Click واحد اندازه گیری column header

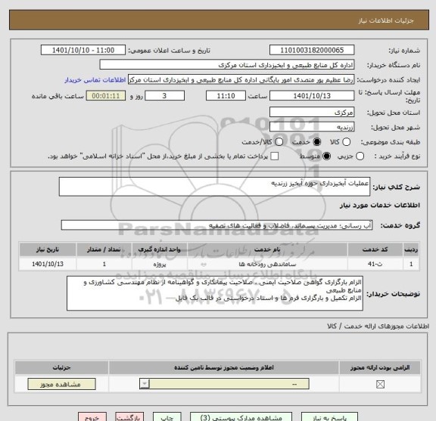pos(160,249)
